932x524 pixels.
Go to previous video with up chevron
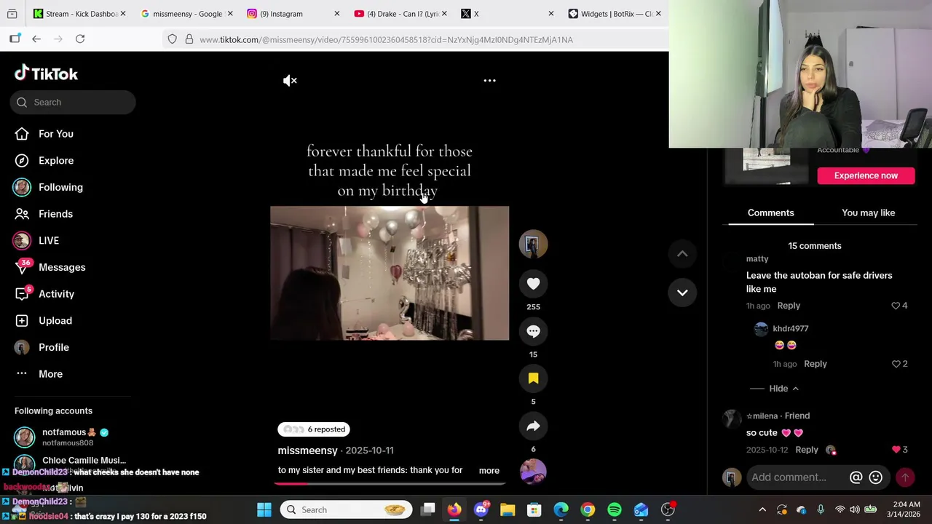(682, 254)
